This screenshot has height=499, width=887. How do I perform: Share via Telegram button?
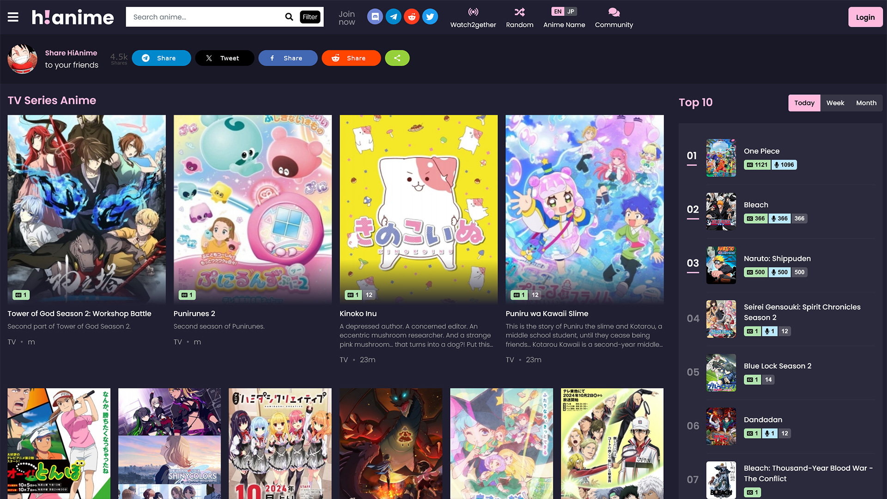[x=161, y=58]
